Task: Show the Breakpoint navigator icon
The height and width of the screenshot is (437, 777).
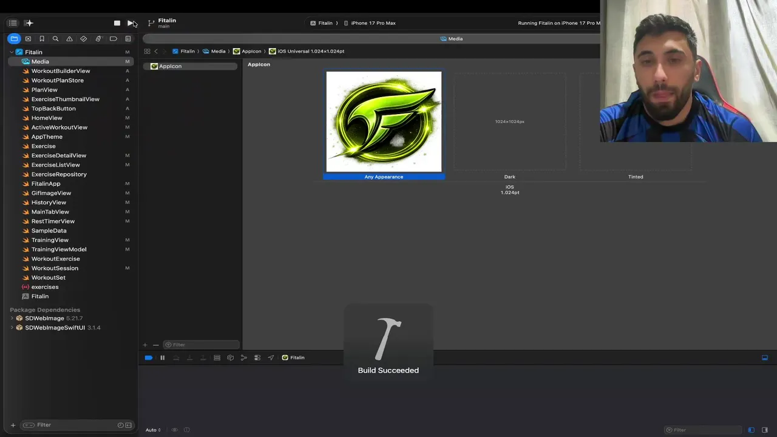Action: pos(113,39)
